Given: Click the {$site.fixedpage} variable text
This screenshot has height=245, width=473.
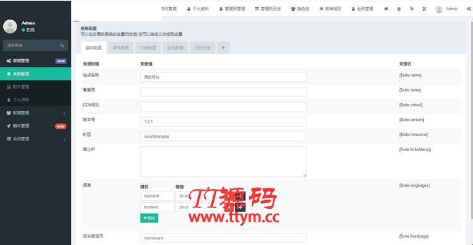Looking at the screenshot, I should pyautogui.click(x=414, y=236).
